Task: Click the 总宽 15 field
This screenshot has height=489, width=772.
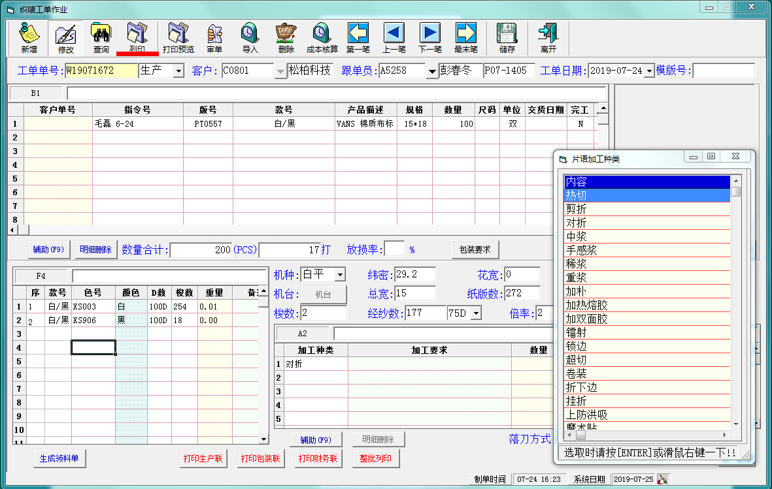Action: (415, 294)
